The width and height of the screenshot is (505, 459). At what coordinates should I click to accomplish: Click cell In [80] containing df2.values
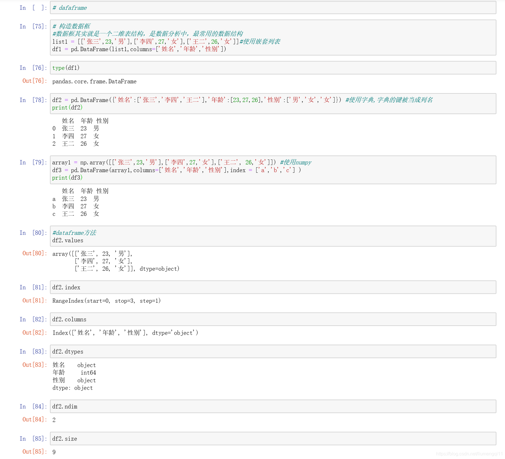(x=273, y=236)
